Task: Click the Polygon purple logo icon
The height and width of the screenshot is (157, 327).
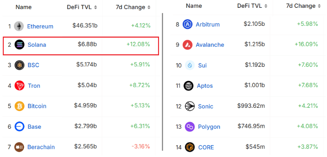Action: click(x=190, y=127)
